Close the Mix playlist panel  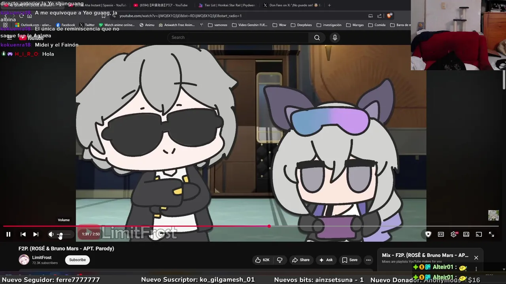[x=476, y=258]
